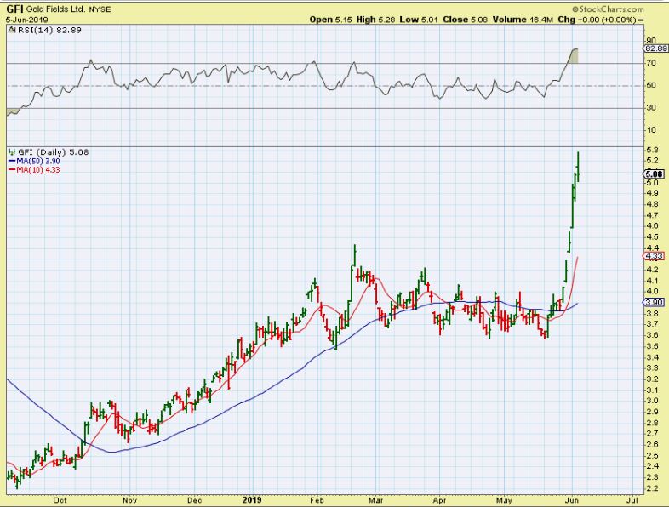Click the RSI 82.89 value tag on right
Viewport: 669px width, 507px height.
pos(655,51)
